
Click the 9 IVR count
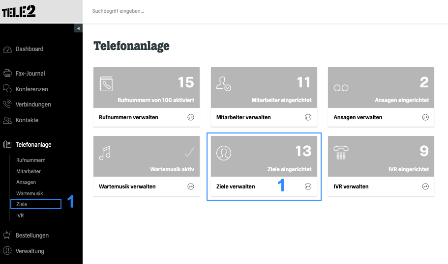(424, 151)
